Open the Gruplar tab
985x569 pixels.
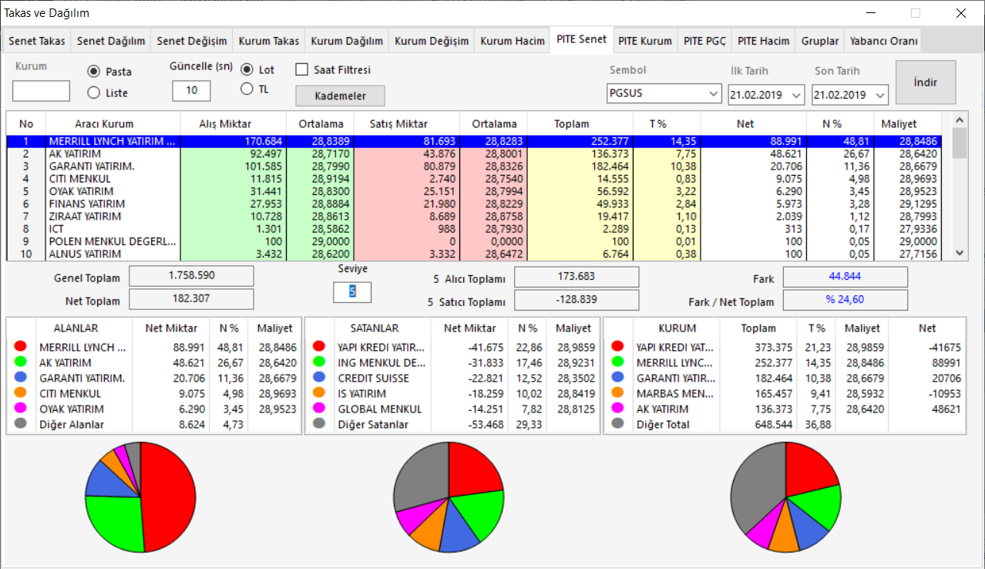819,41
